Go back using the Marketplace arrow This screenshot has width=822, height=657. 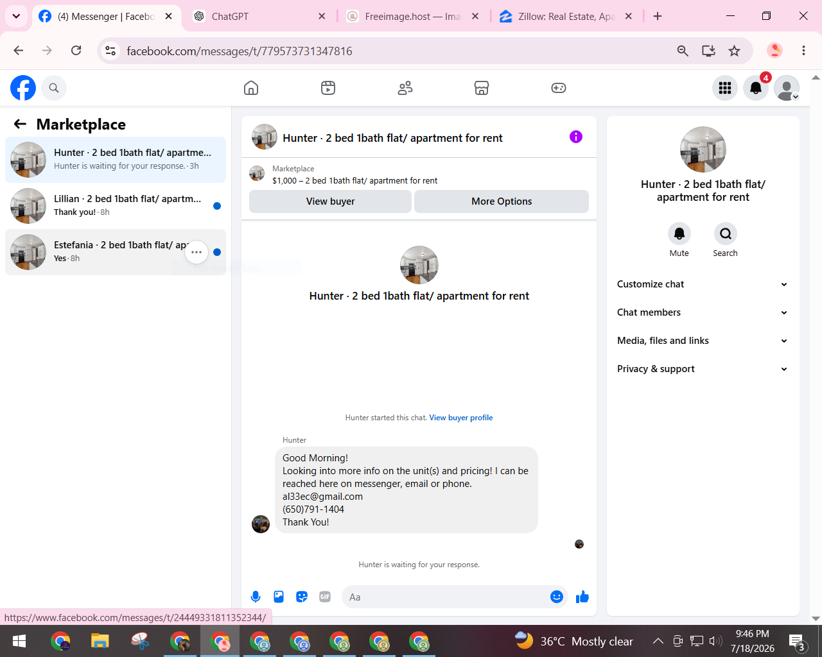tap(20, 124)
